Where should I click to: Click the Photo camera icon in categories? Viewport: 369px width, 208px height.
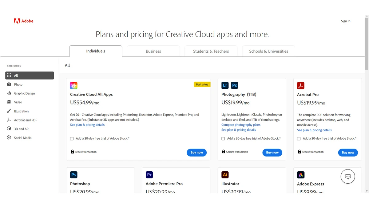point(9,84)
